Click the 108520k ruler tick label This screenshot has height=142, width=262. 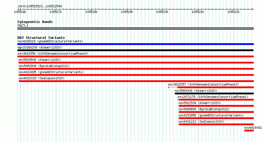click(162, 12)
